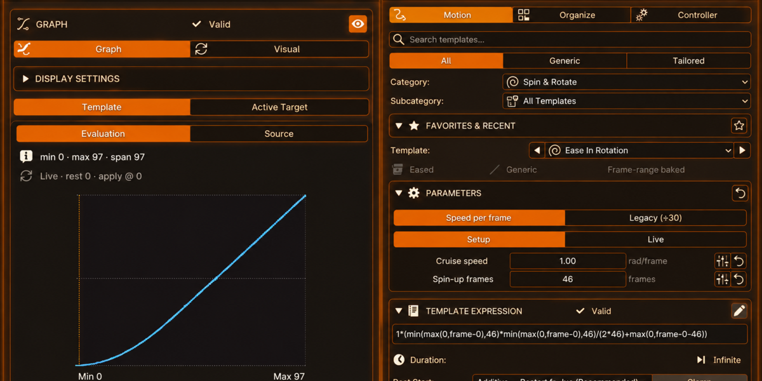Select Legacy (÷30) speed mode
Viewport: 762px width, 381px height.
coord(655,218)
